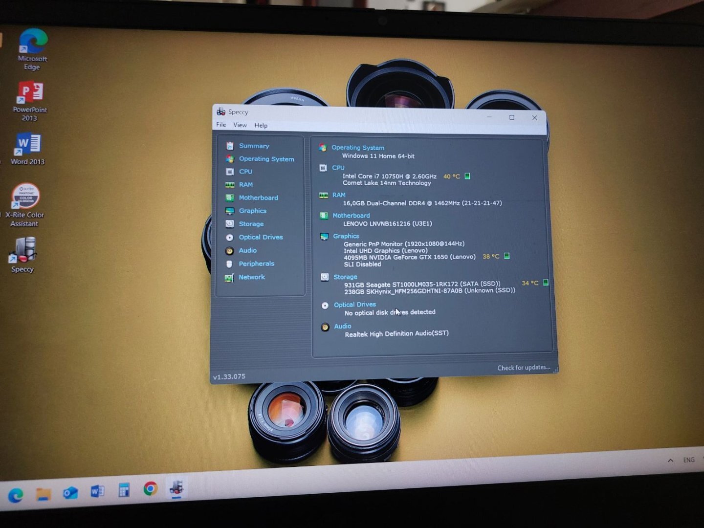The image size is (704, 528).
Task: Open Chrome from the taskbar
Action: pyautogui.click(x=151, y=488)
